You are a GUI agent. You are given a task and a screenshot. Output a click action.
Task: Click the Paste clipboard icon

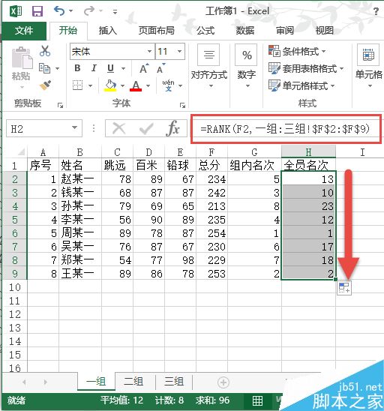coord(22,58)
